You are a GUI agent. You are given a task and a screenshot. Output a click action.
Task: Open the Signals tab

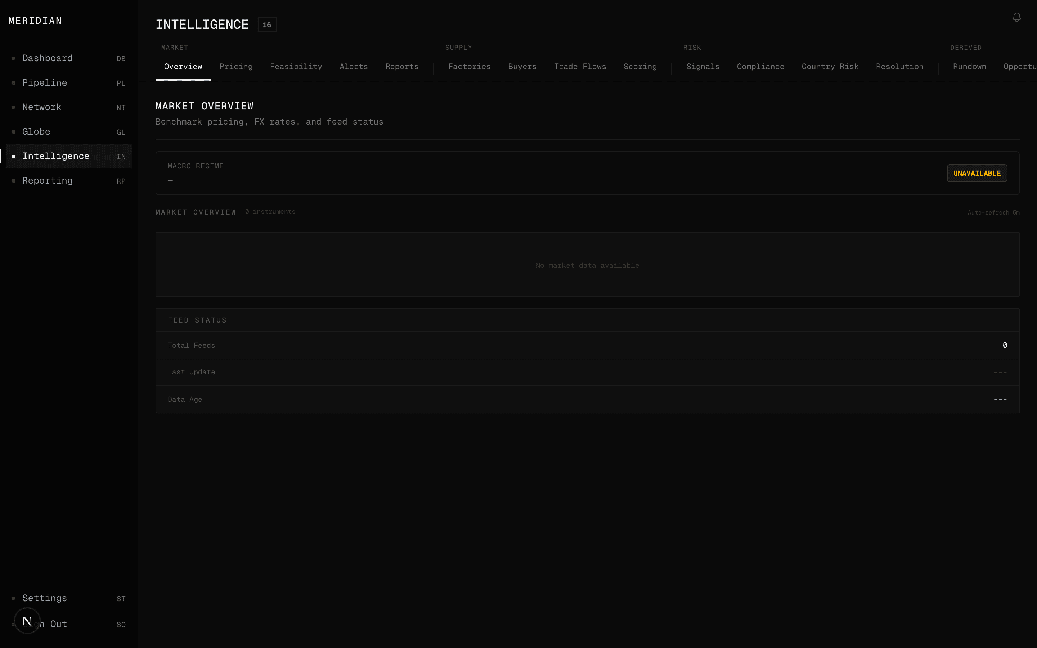tap(703, 67)
